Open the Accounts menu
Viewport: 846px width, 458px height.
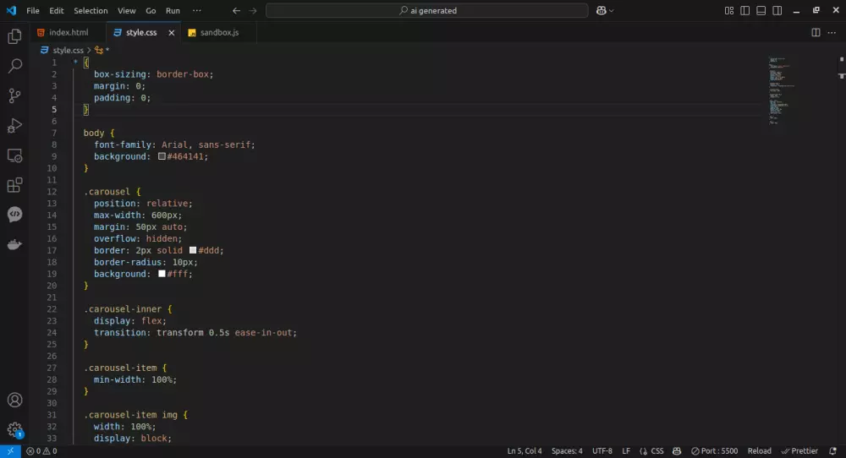[x=14, y=400]
